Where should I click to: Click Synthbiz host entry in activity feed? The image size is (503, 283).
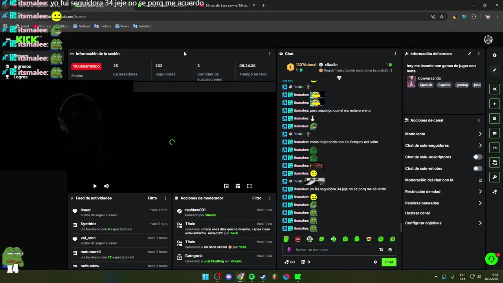click(119, 226)
